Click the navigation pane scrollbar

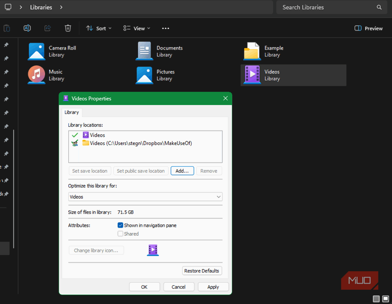pyautogui.click(x=14, y=189)
